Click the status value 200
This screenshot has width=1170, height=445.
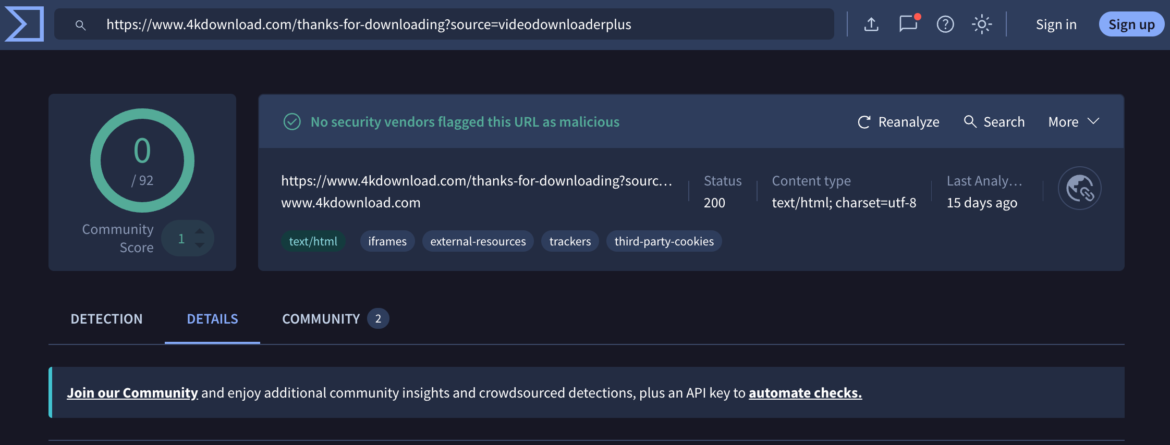coord(714,203)
